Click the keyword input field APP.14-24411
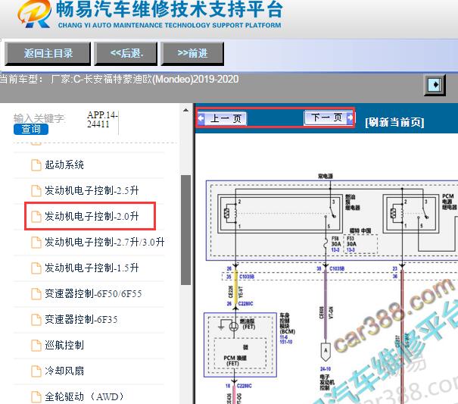 (102, 120)
